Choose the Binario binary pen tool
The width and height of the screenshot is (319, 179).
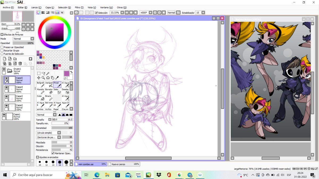pyautogui.click(x=49, y=98)
